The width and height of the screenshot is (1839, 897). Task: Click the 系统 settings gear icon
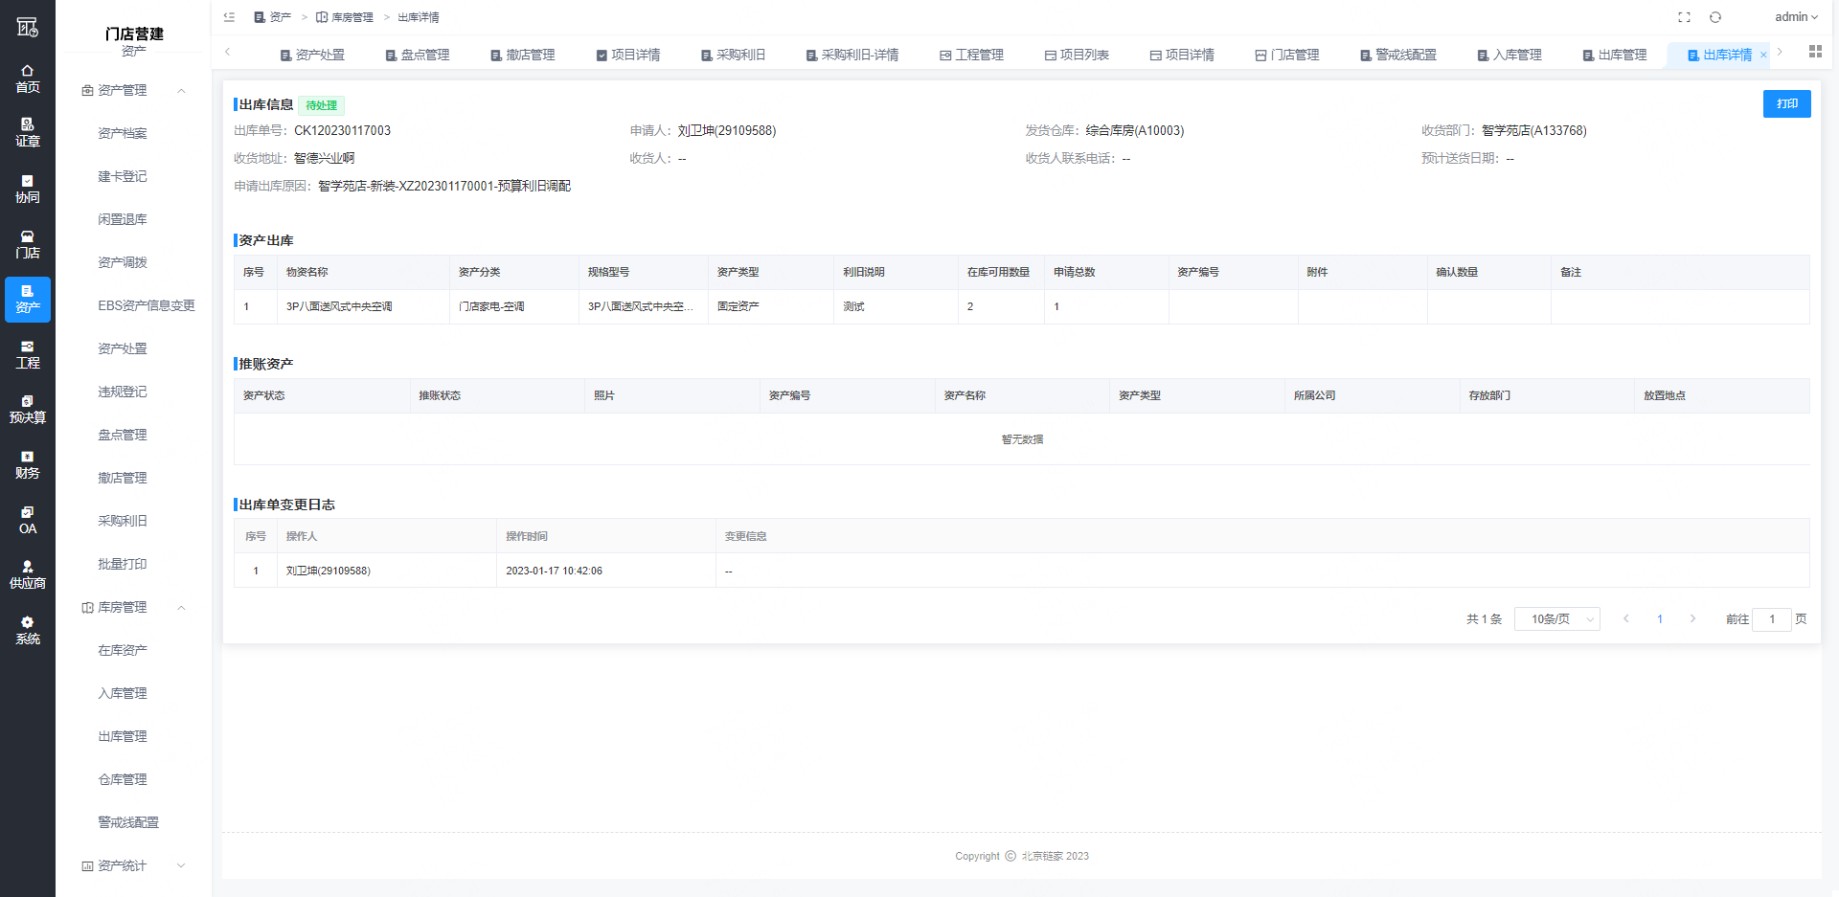click(27, 622)
